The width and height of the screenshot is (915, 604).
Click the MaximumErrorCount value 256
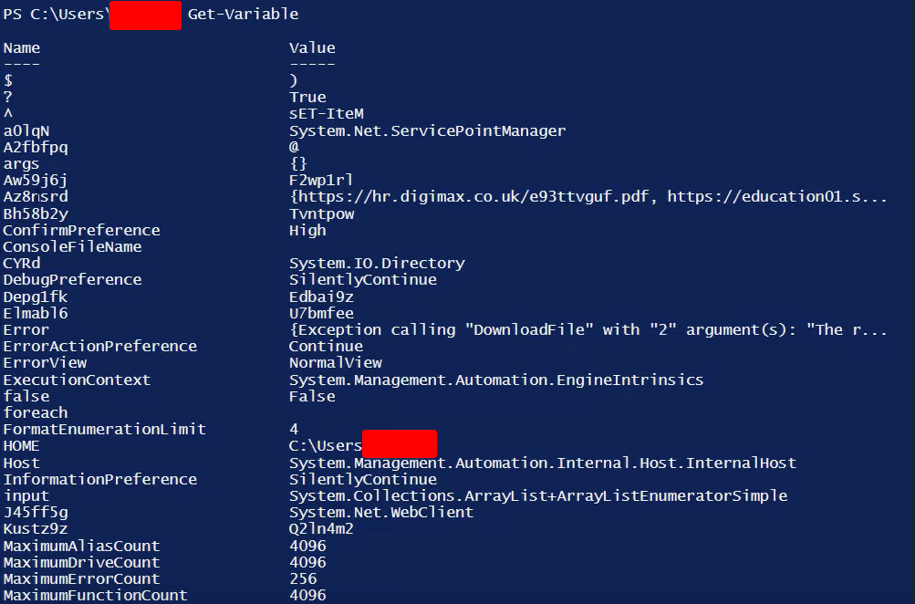point(303,578)
